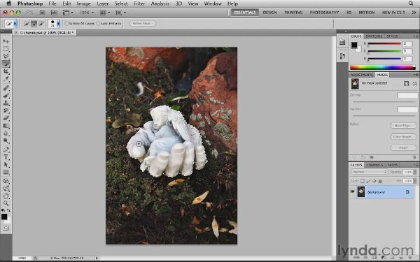Launch Bridge from application bar
Viewport: 420px width, 262px height.
pos(42,13)
